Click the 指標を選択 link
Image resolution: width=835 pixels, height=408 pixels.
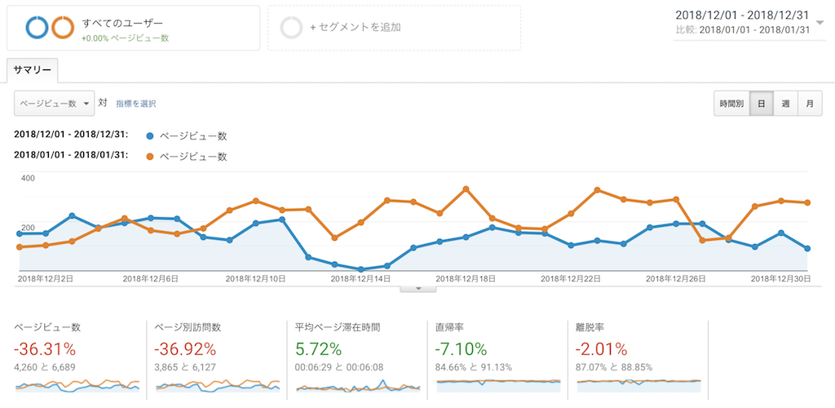pos(136,104)
